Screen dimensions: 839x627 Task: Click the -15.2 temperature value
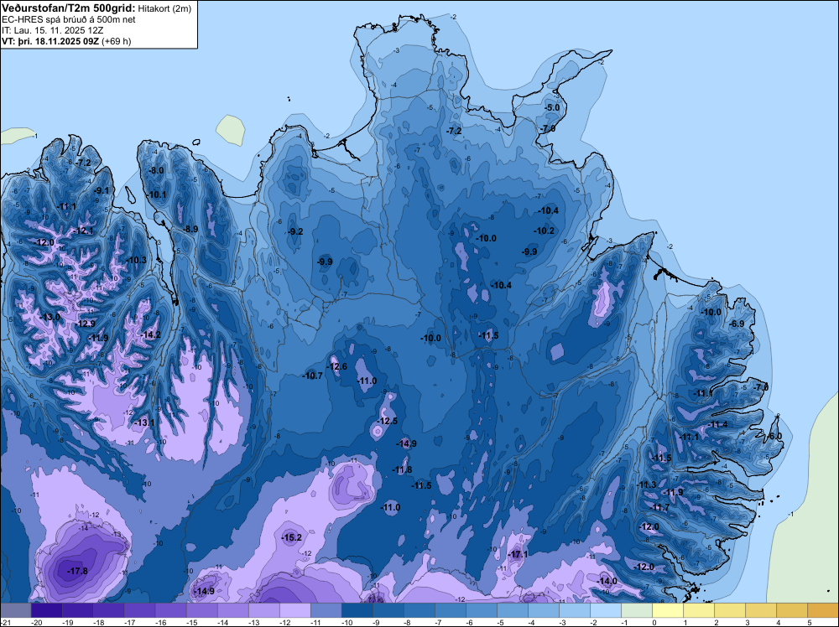(x=292, y=537)
